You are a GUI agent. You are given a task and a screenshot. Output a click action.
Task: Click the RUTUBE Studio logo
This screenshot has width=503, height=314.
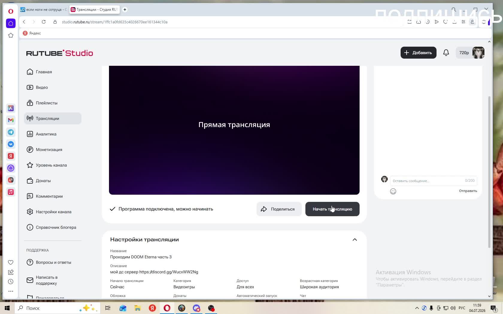[60, 53]
